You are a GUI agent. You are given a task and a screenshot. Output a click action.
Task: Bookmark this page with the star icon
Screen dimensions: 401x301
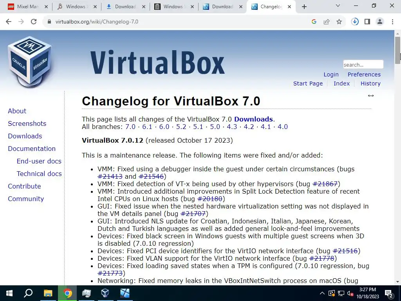click(x=339, y=22)
